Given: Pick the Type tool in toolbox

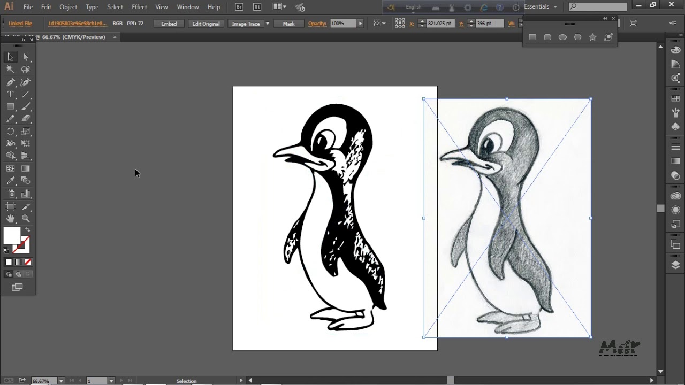Looking at the screenshot, I should pyautogui.click(x=10, y=95).
